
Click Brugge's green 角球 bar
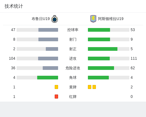pyautogui.click(x=48, y=78)
